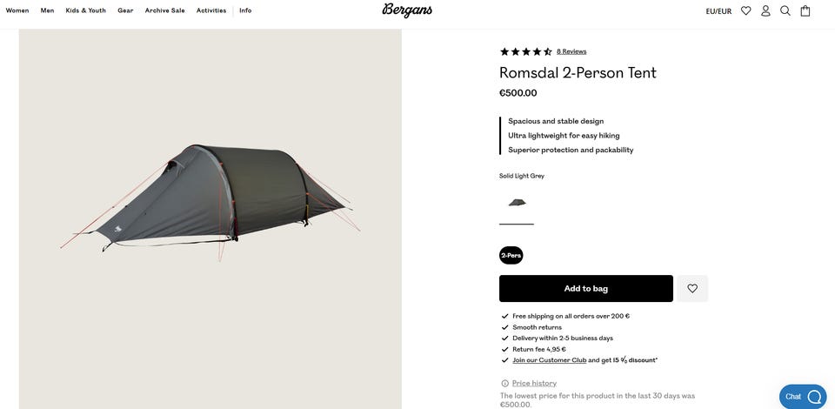Open the shopping bag icon
The image size is (835, 409).
tap(805, 10)
